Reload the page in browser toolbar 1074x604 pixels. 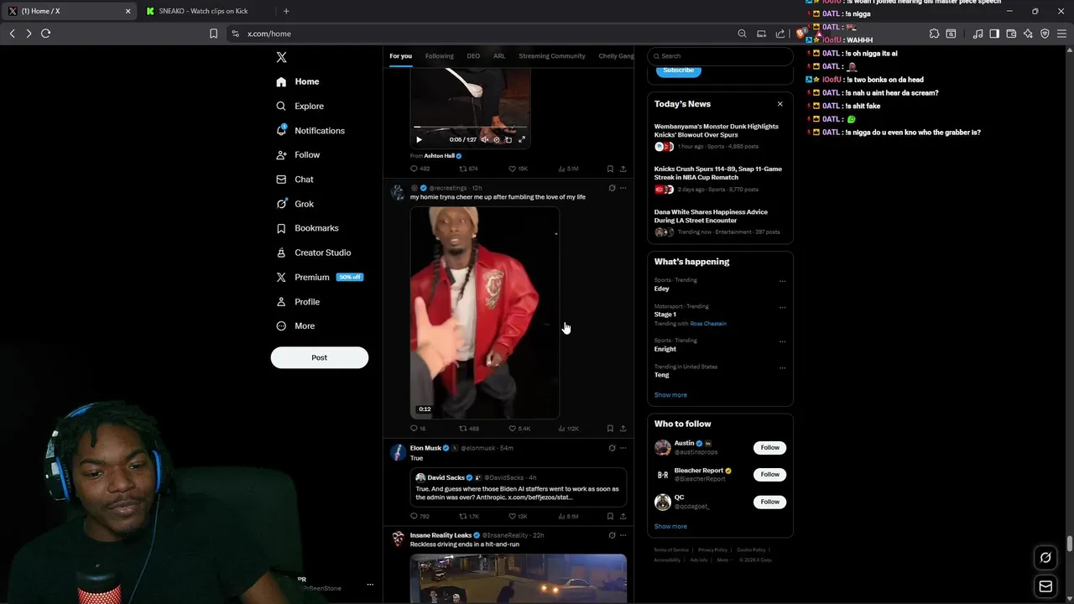coord(45,34)
